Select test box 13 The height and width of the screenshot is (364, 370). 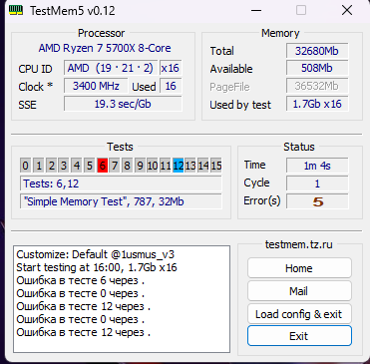point(190,166)
